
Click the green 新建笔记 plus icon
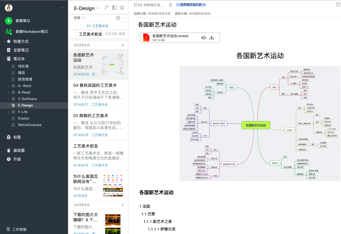point(8,21)
